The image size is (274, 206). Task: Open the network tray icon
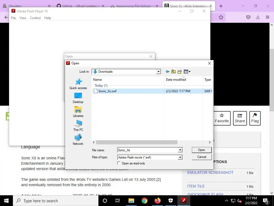pos(233,201)
